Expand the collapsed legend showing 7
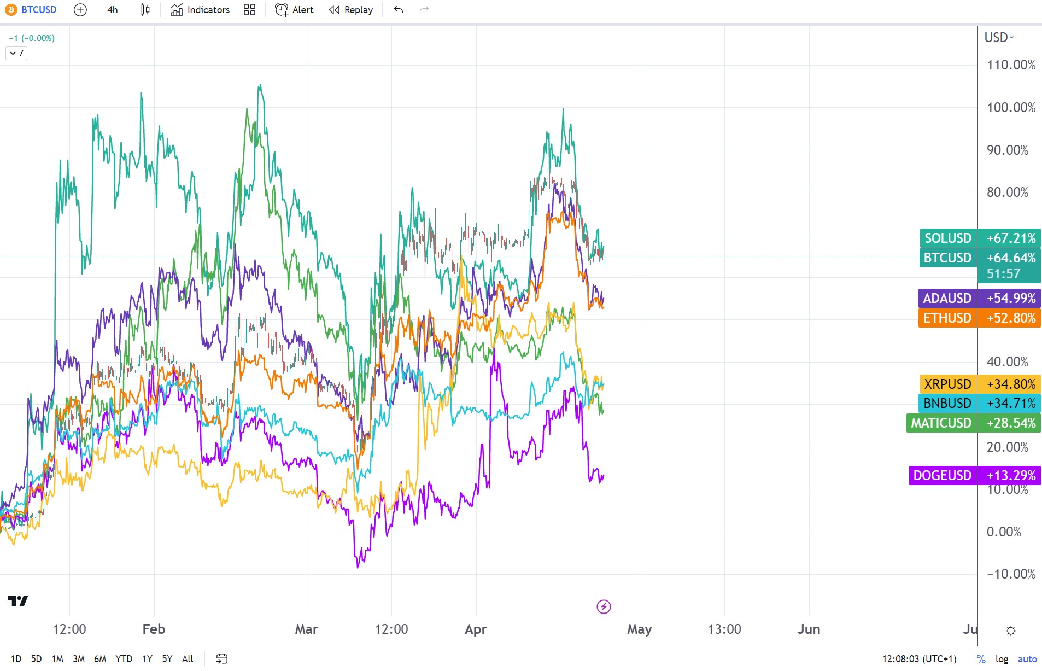Screen dimensions: 1042x671 coord(16,53)
